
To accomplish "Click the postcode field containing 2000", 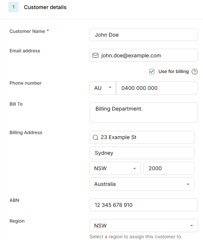I will point(169,168).
